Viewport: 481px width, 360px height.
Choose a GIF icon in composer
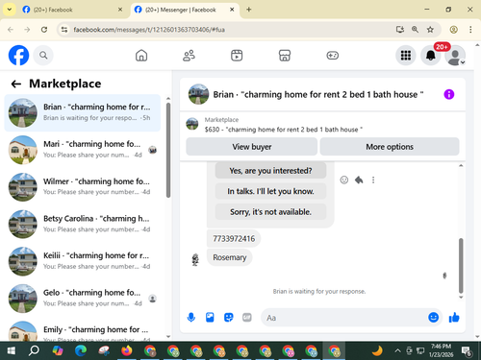(x=247, y=318)
